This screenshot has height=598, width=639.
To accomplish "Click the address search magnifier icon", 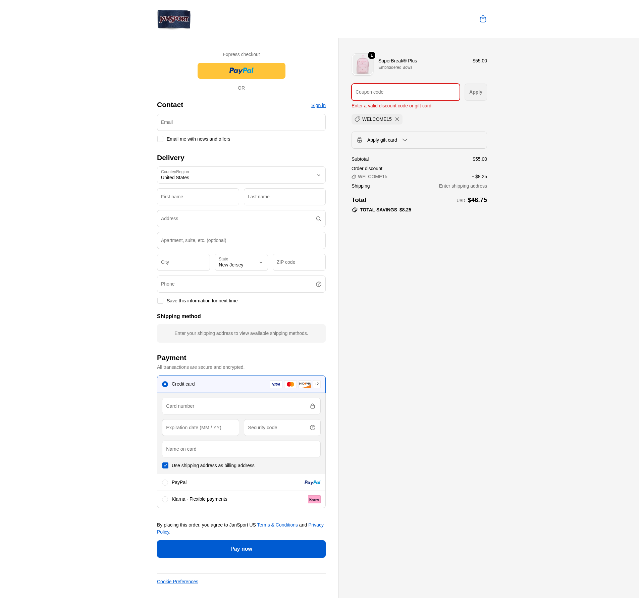I will pos(318,219).
